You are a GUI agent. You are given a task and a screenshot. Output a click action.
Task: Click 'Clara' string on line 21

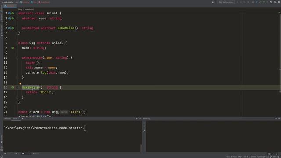[x=76, y=112]
